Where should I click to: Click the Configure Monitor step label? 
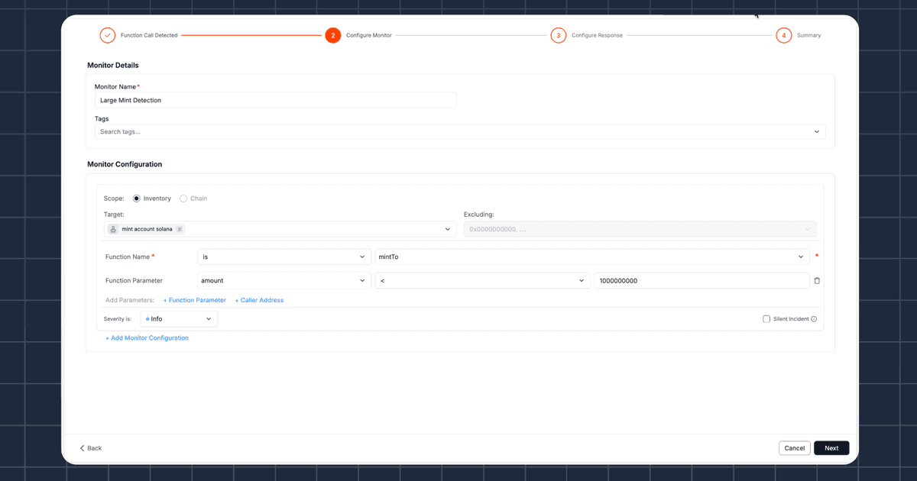[x=369, y=35]
